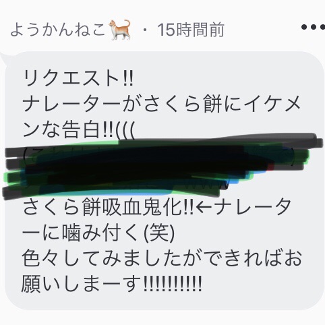Image resolution: width=325 pixels, height=325 pixels.
Task: Tap the 願いしまーす closing line
Action: pyautogui.click(x=112, y=284)
